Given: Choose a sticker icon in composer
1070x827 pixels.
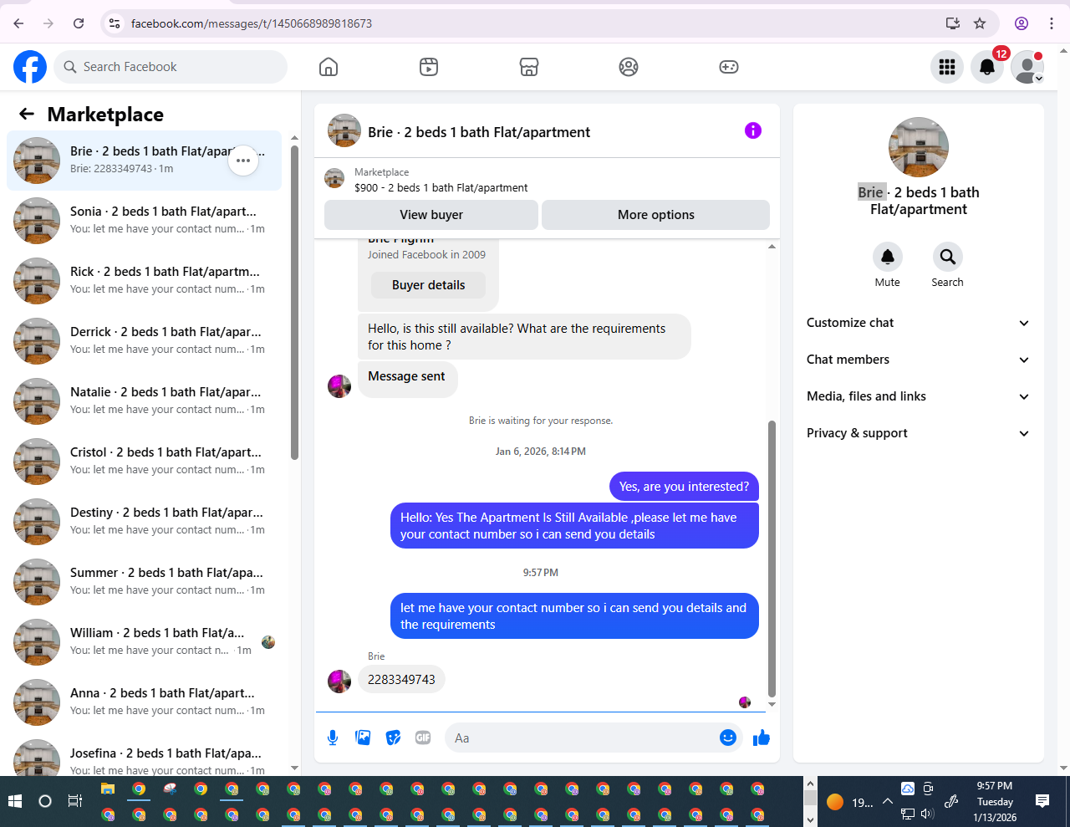Looking at the screenshot, I should [393, 738].
